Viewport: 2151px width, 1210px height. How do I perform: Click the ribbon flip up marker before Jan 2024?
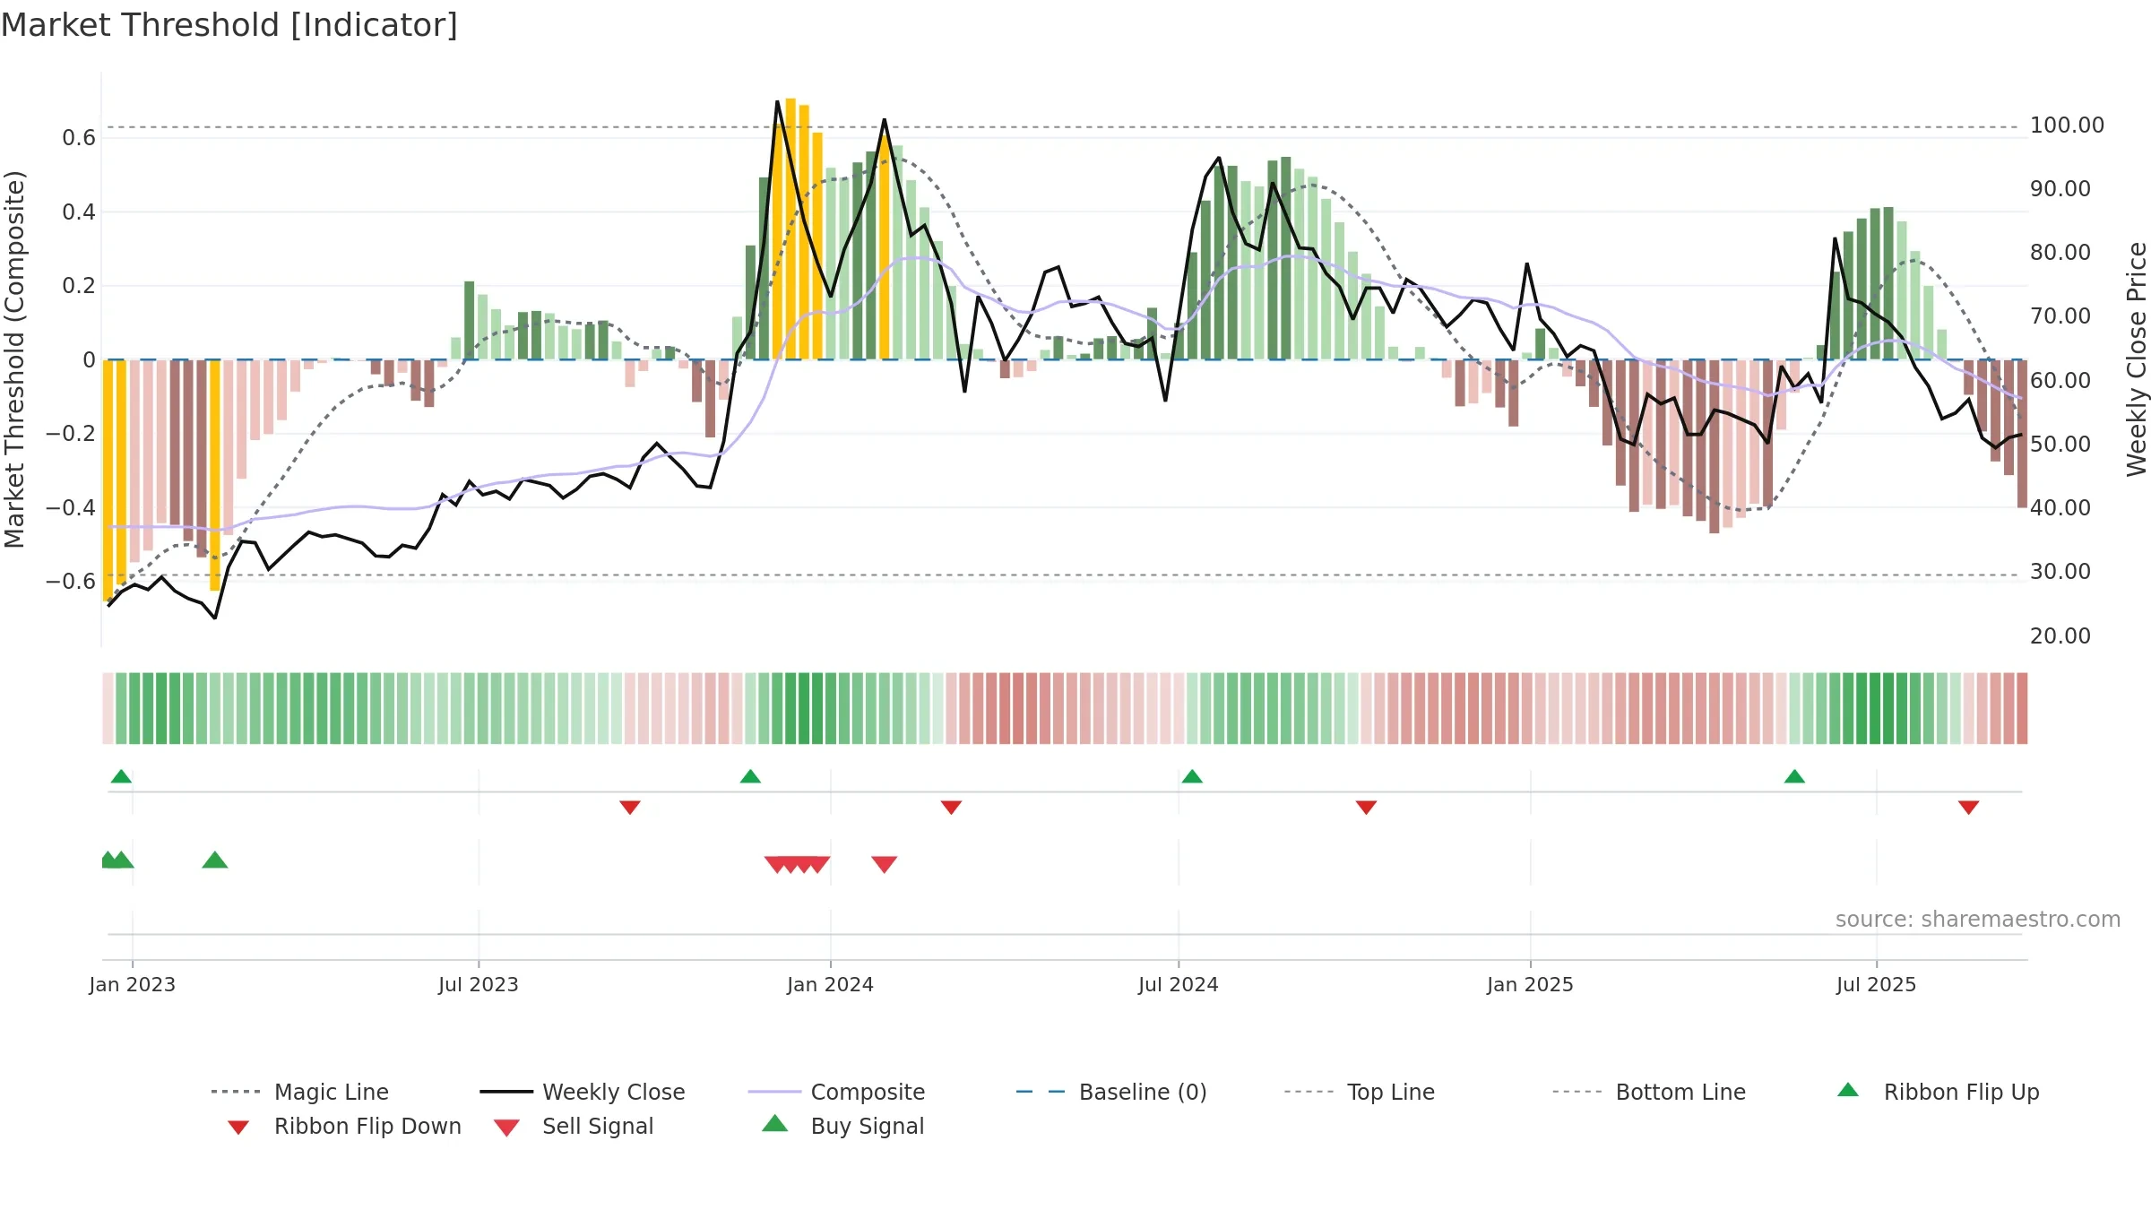click(x=750, y=776)
